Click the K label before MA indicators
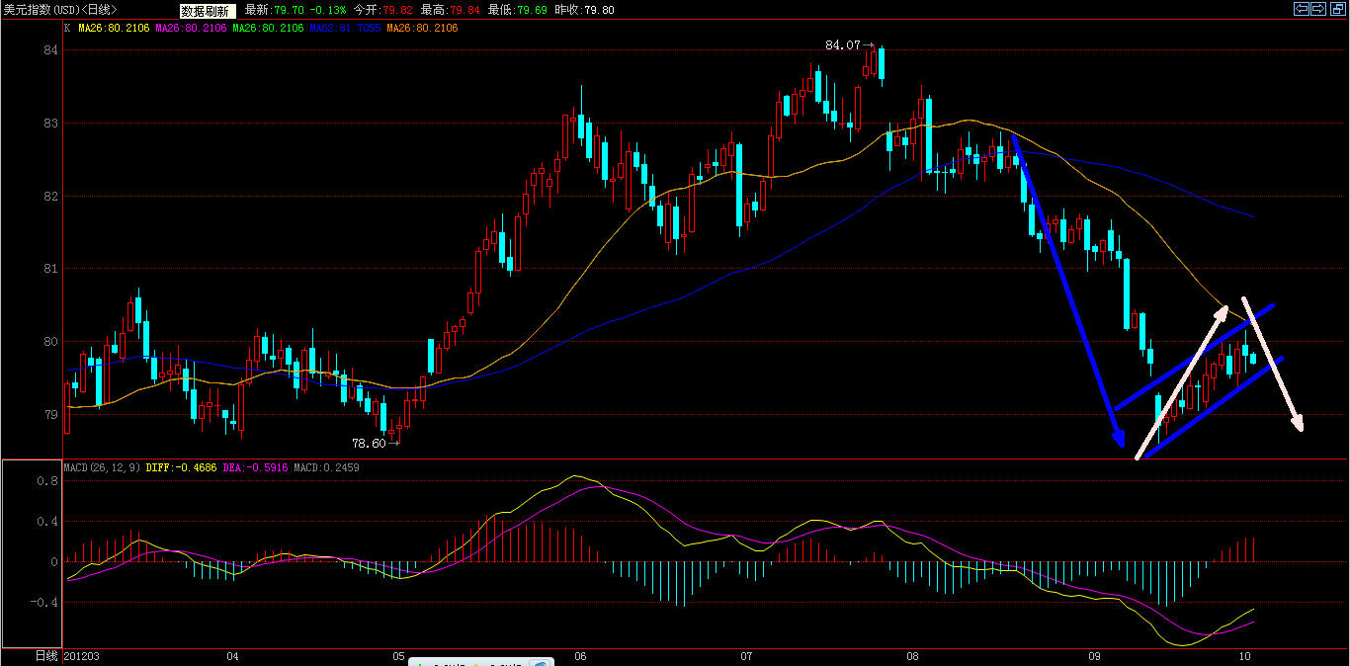Image resolution: width=1350 pixels, height=666 pixels. (x=67, y=28)
